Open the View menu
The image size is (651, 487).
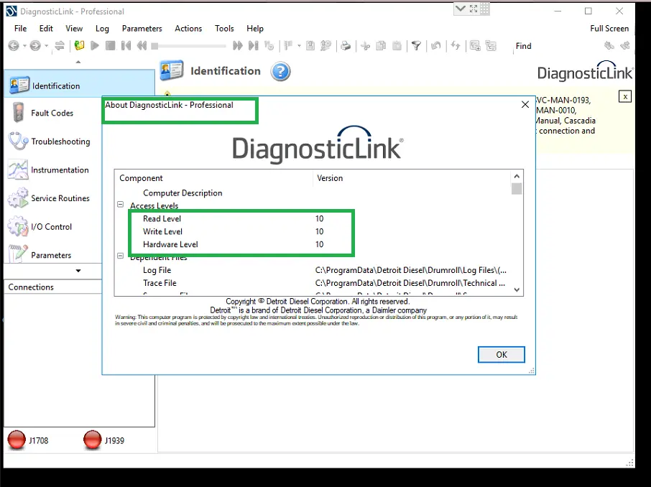tap(74, 28)
